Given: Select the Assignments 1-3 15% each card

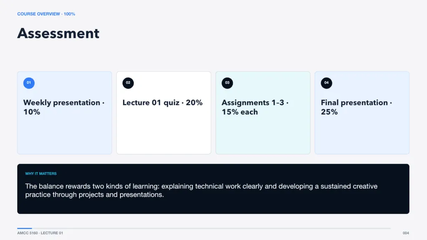Looking at the screenshot, I should 263,113.
